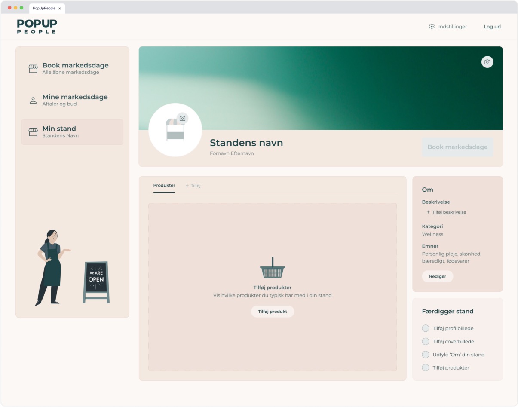Click the shopping basket illustration icon

tap(273, 267)
